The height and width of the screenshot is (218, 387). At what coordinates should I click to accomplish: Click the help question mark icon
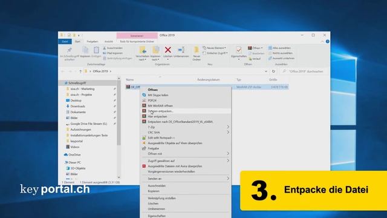328,42
